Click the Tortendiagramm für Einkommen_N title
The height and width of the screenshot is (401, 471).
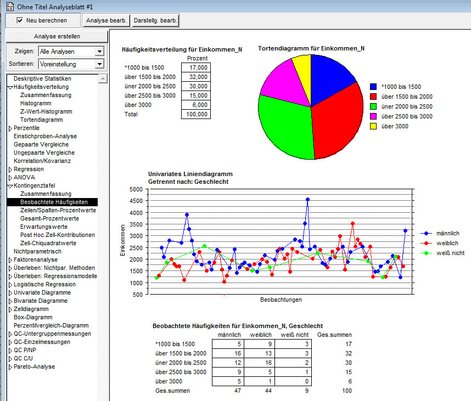(x=311, y=48)
